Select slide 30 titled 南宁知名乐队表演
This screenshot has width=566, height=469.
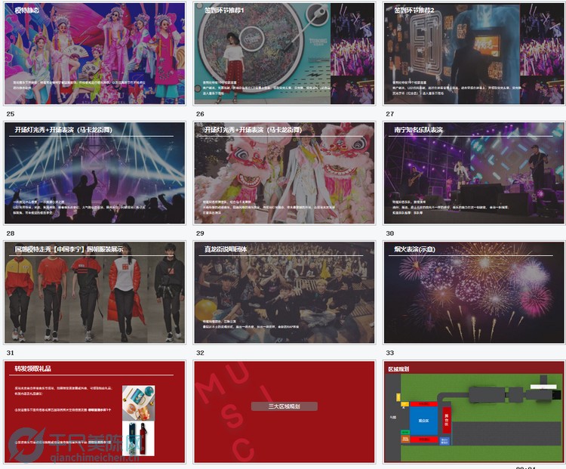click(475, 173)
